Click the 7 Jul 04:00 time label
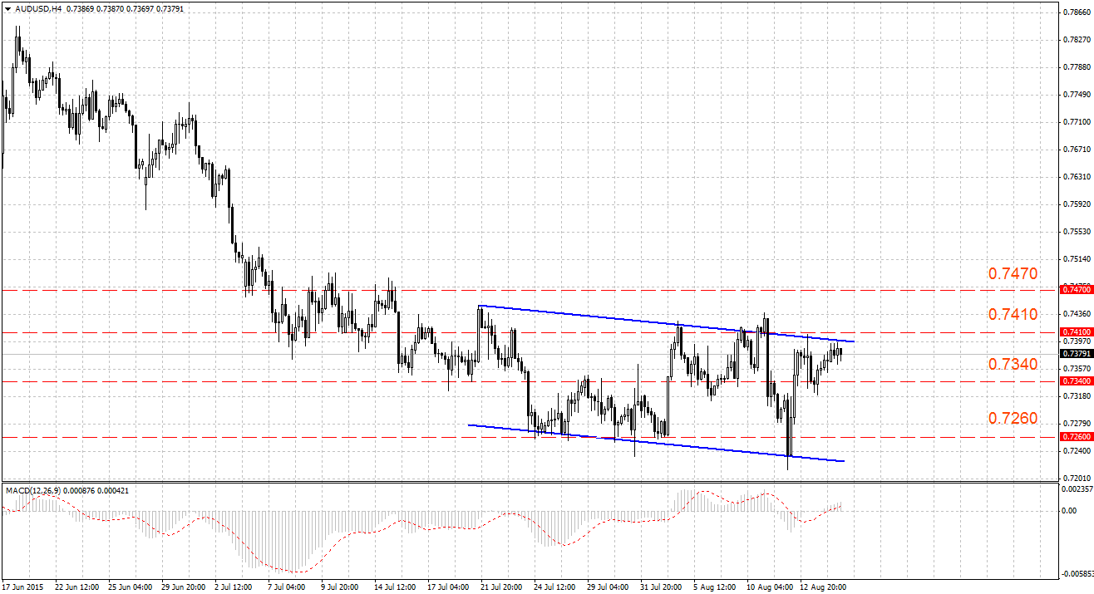 coord(288,587)
